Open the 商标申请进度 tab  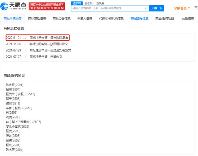point(12,18)
